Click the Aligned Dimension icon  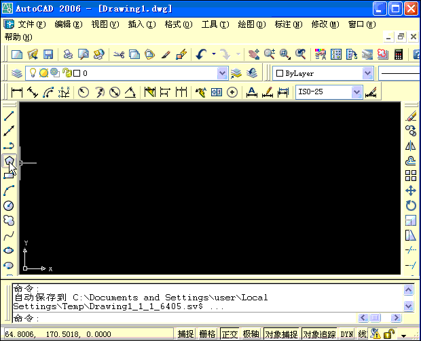(x=33, y=92)
